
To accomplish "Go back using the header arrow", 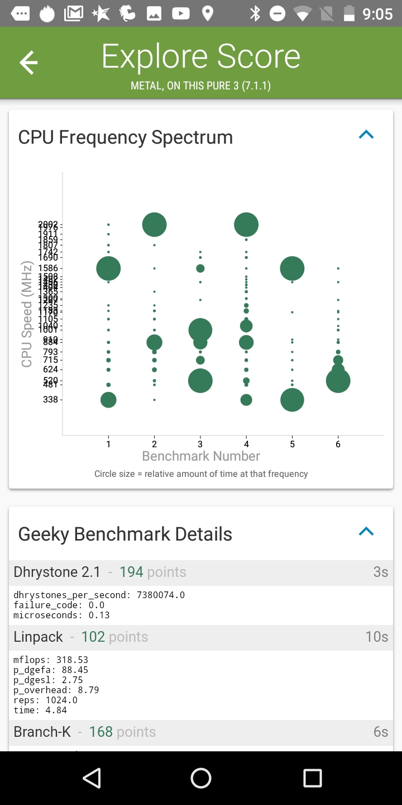I will 28,63.
